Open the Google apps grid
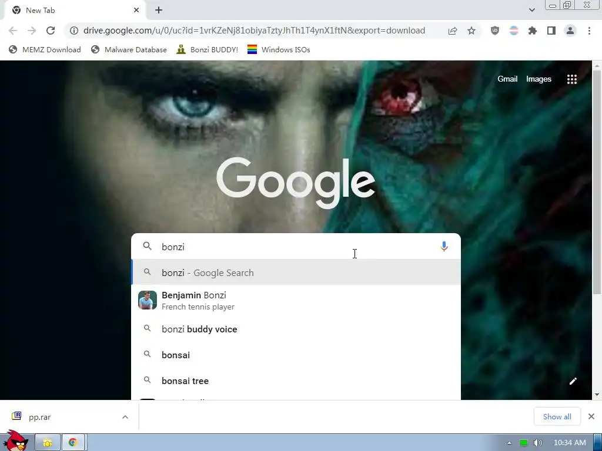This screenshot has height=451, width=602. point(572,79)
